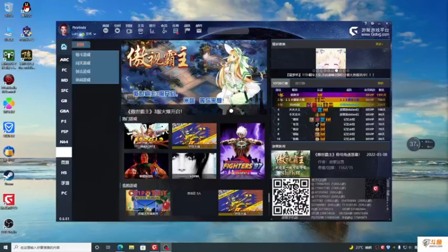The image size is (448, 252).
Task: Go to the home icon in left sidebar
Action: [x=64, y=46]
